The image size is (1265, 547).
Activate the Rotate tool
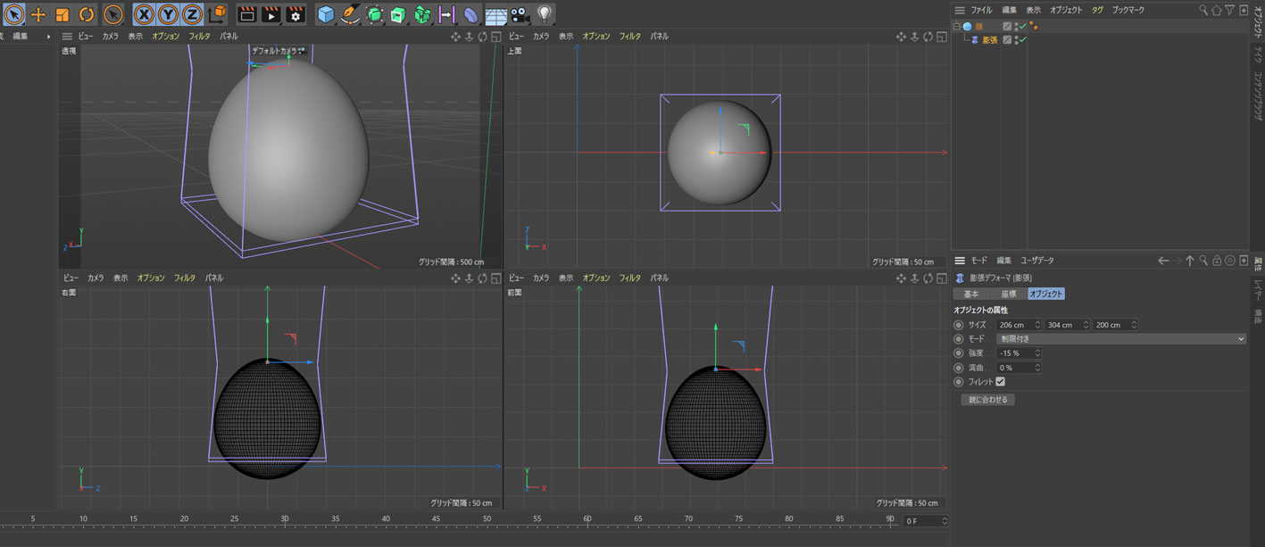[86, 14]
